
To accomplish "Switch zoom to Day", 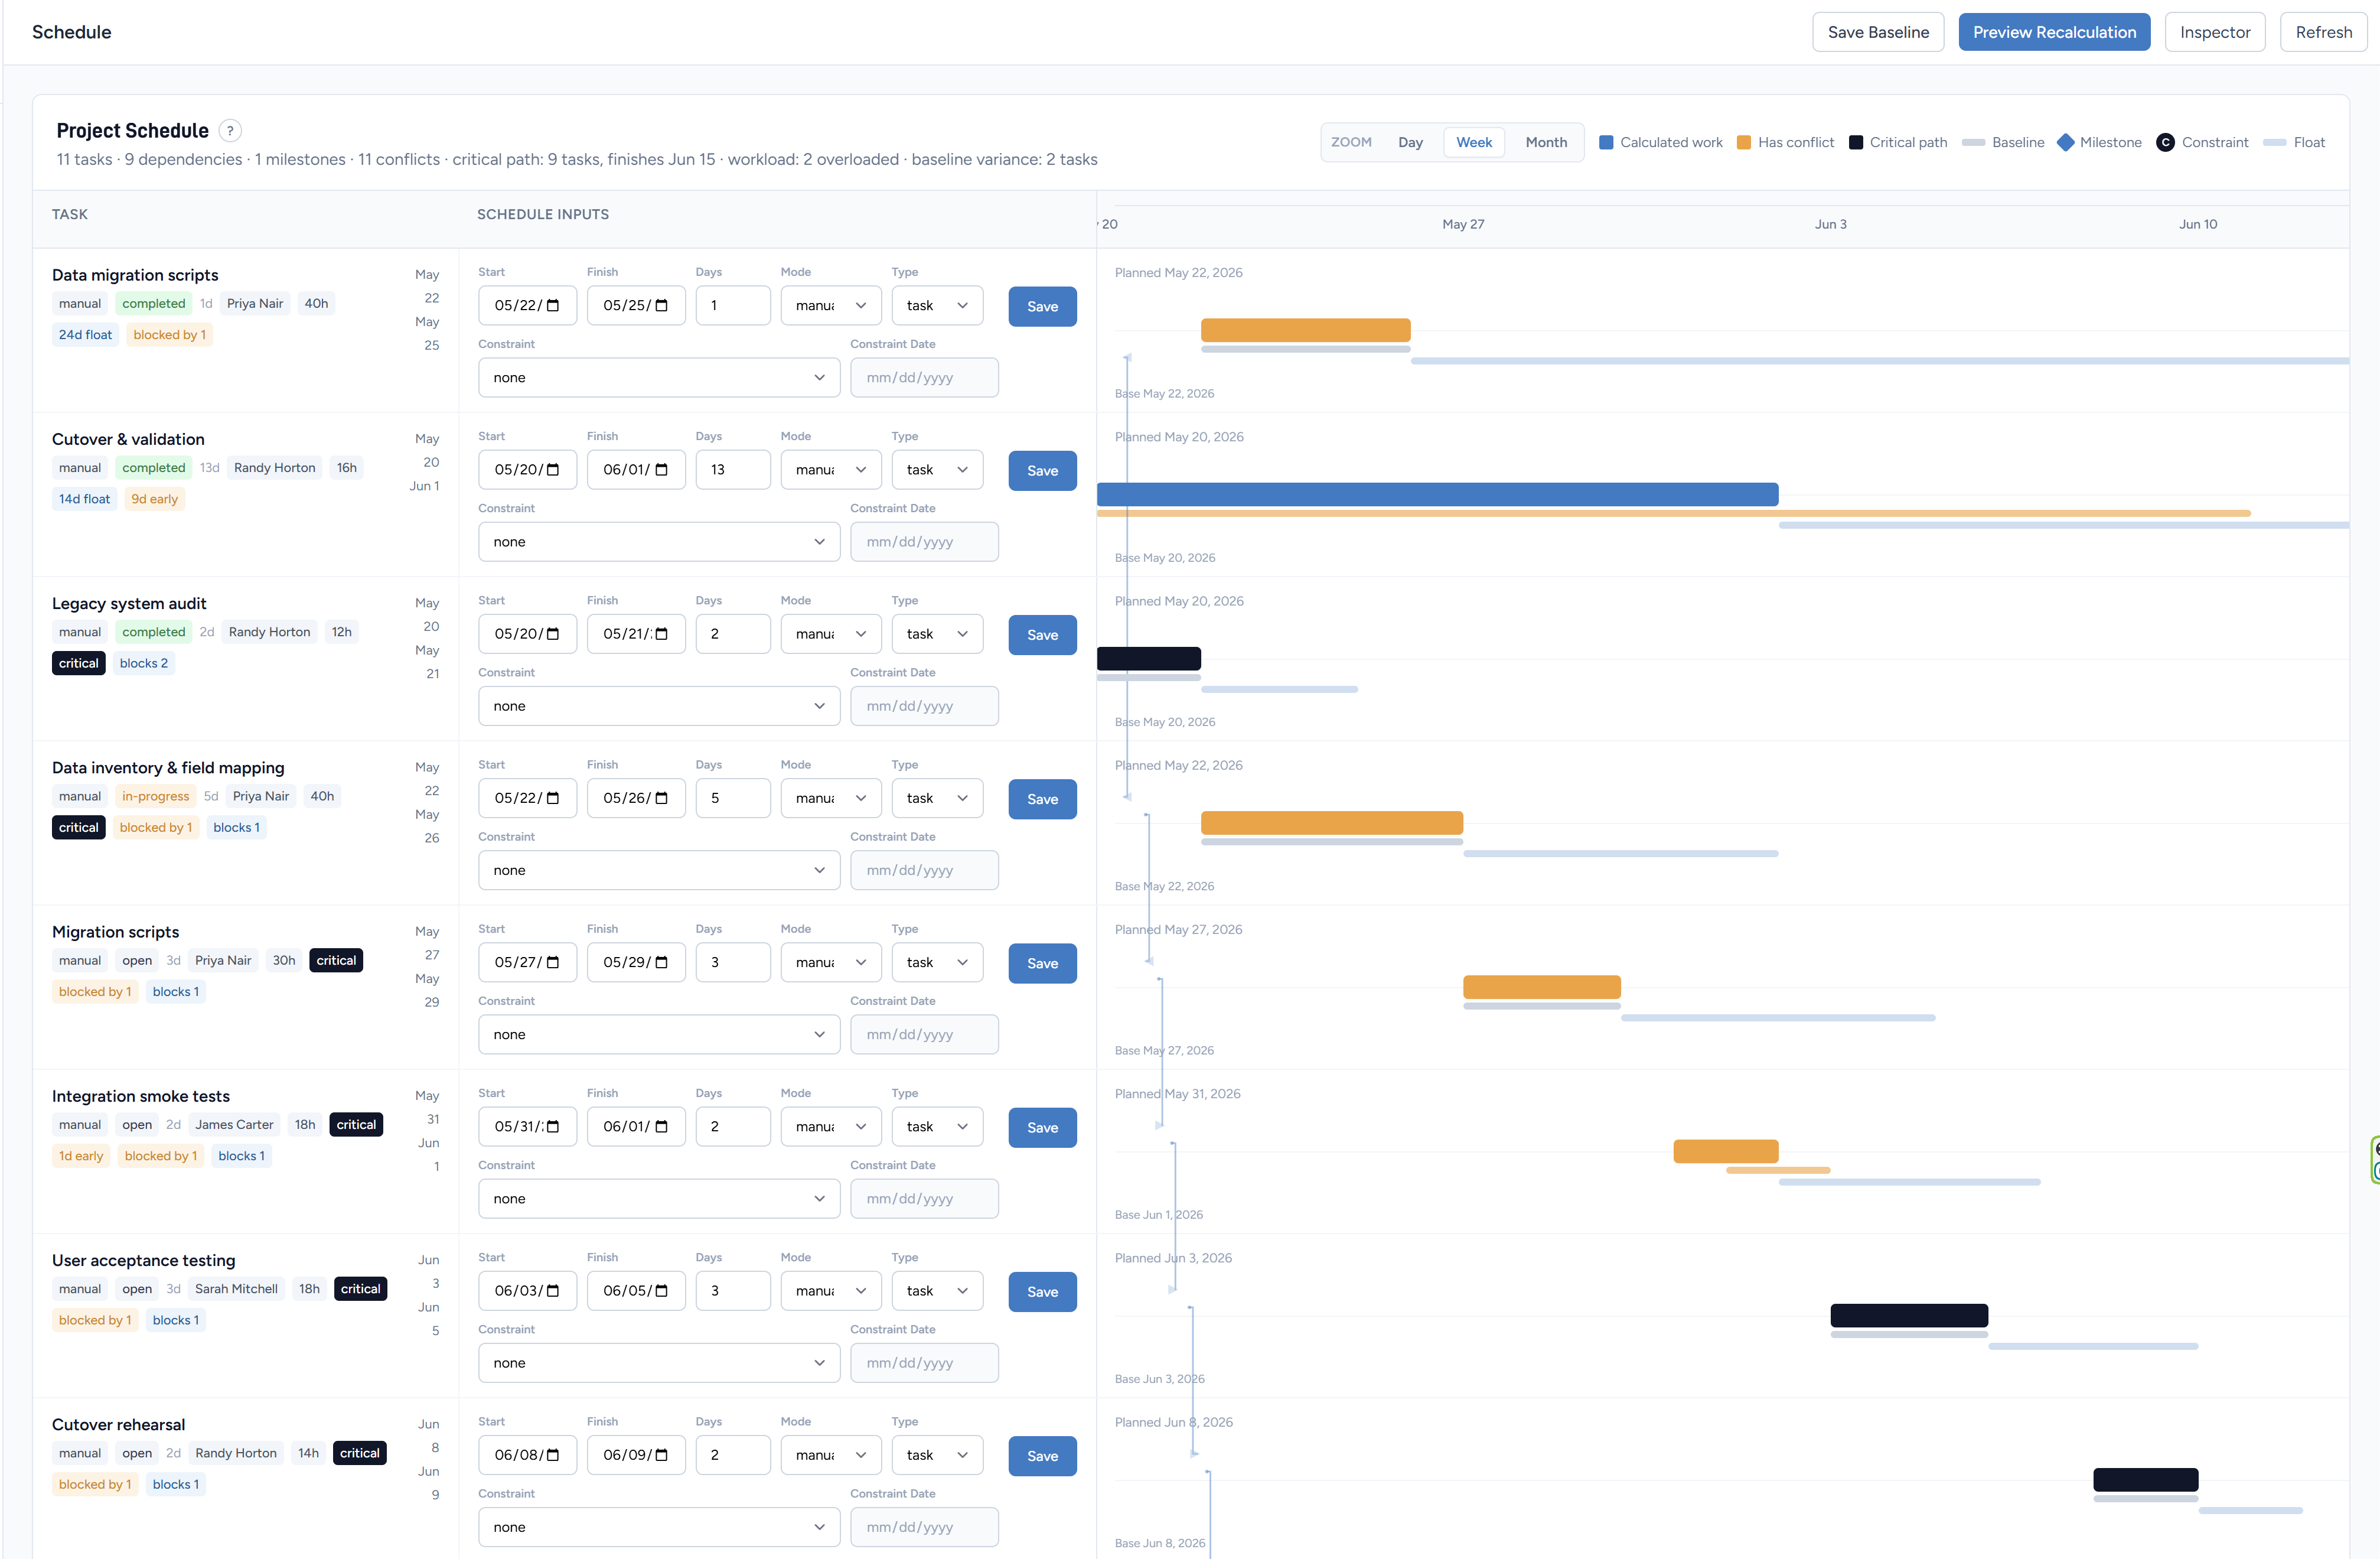I will tap(1410, 142).
